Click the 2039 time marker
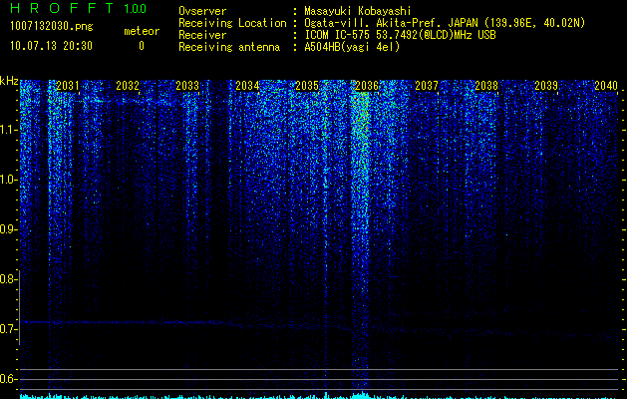This screenshot has height=399, width=627. (x=546, y=86)
